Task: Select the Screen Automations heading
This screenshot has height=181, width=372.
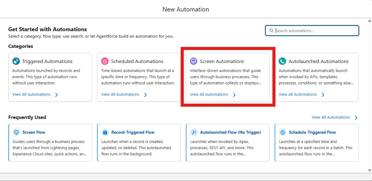Action: click(222, 62)
